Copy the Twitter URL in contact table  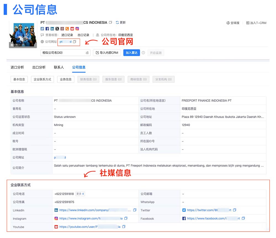pos(235,210)
